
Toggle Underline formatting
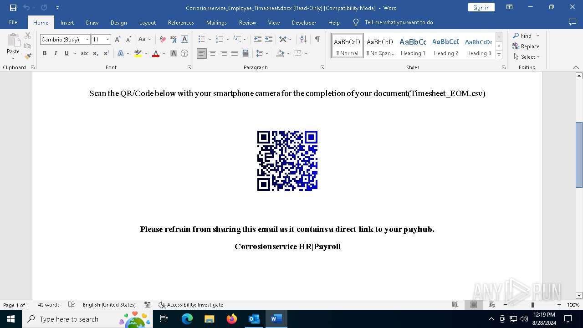point(66,53)
